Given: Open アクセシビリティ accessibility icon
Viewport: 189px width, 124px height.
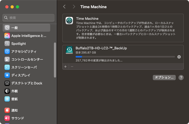Looking at the screenshot, I should click(7, 51).
